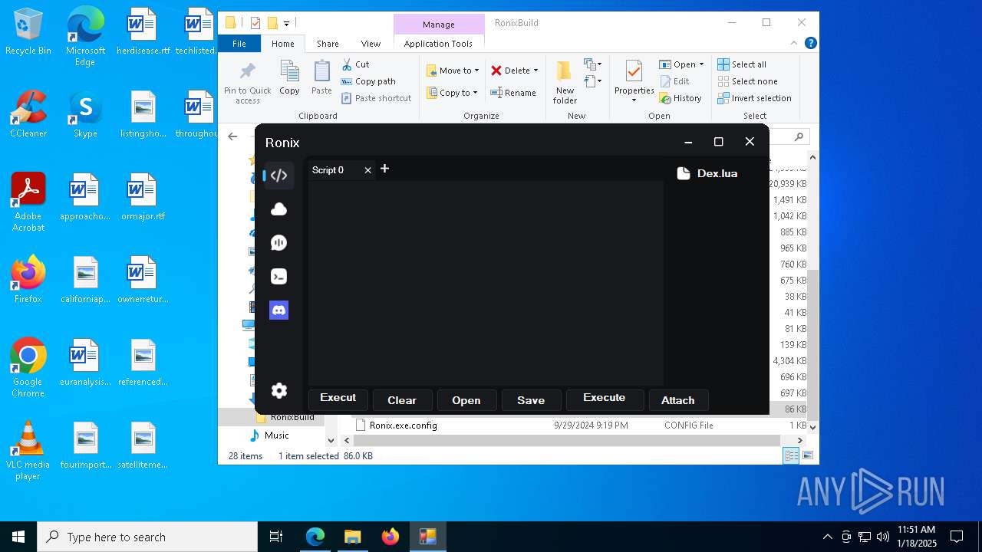The image size is (982, 552).
Task: Click into the Ronix script editor area
Action: [486, 282]
